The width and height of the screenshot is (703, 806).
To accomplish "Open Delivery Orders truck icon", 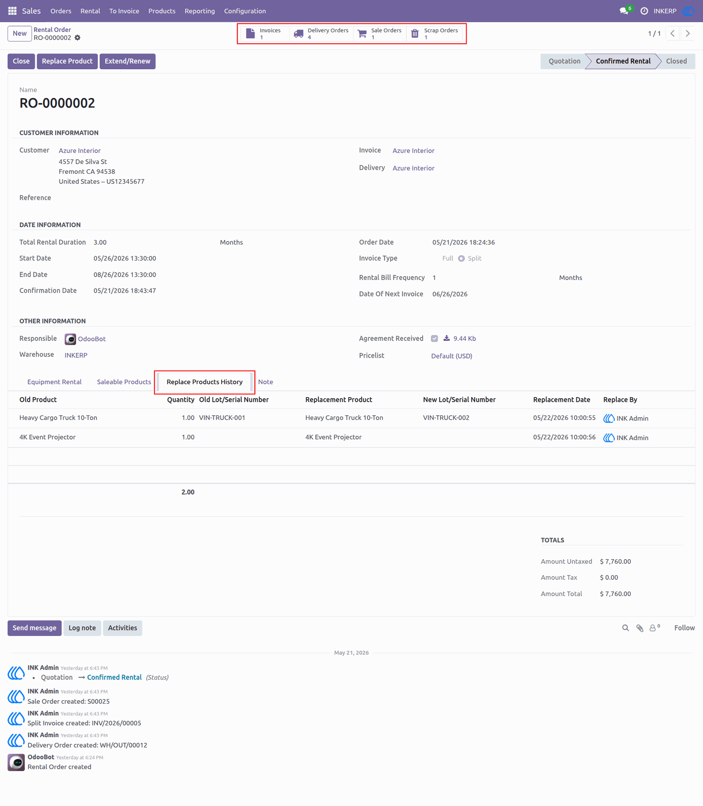I will coord(299,34).
